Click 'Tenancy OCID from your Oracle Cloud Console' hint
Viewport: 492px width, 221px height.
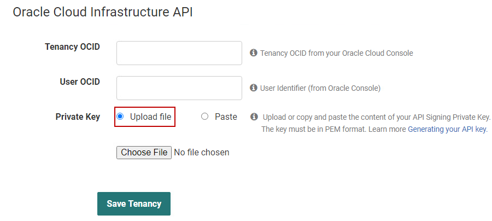(x=336, y=53)
